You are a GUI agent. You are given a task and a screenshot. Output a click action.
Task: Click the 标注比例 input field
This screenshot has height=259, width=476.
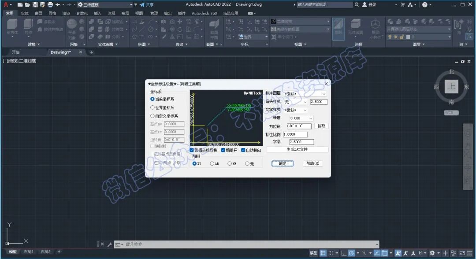point(295,134)
